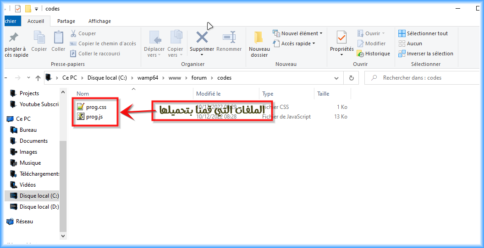Select Youtube Subscri... in sidebar
484x248 pixels.
click(34, 104)
